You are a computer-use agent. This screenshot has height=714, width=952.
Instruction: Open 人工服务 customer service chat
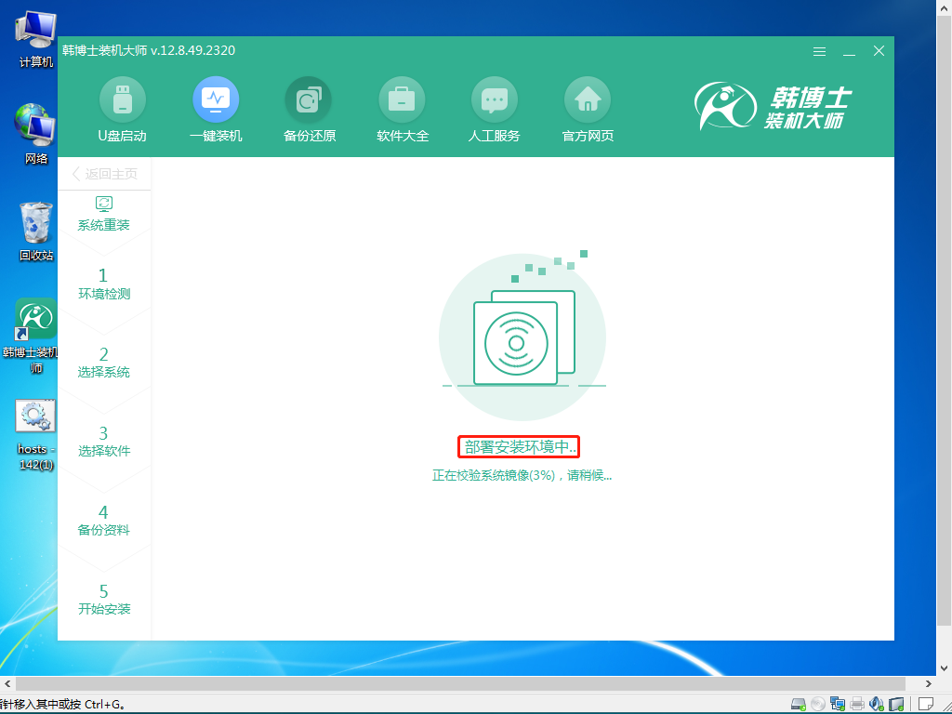(495, 110)
